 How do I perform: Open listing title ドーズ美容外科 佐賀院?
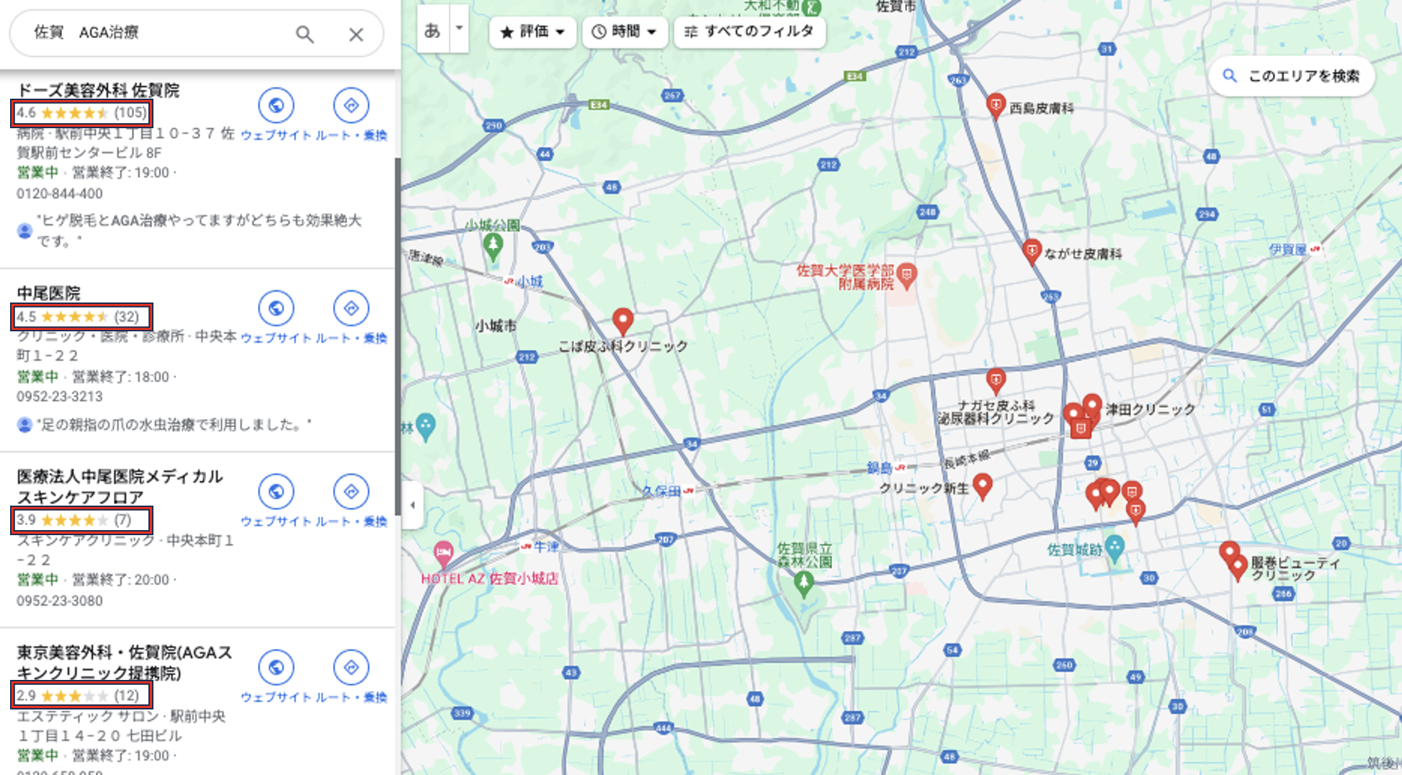click(98, 90)
